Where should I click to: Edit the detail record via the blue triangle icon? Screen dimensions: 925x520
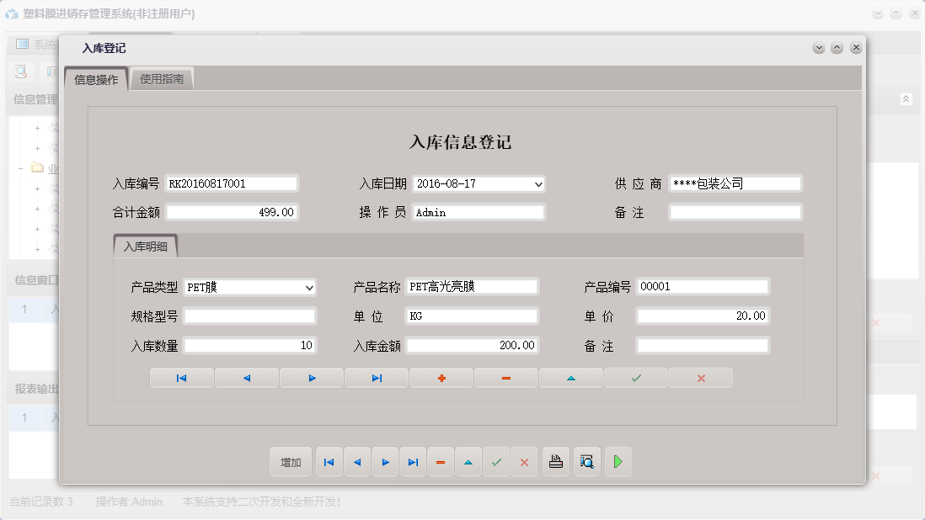[x=570, y=377]
